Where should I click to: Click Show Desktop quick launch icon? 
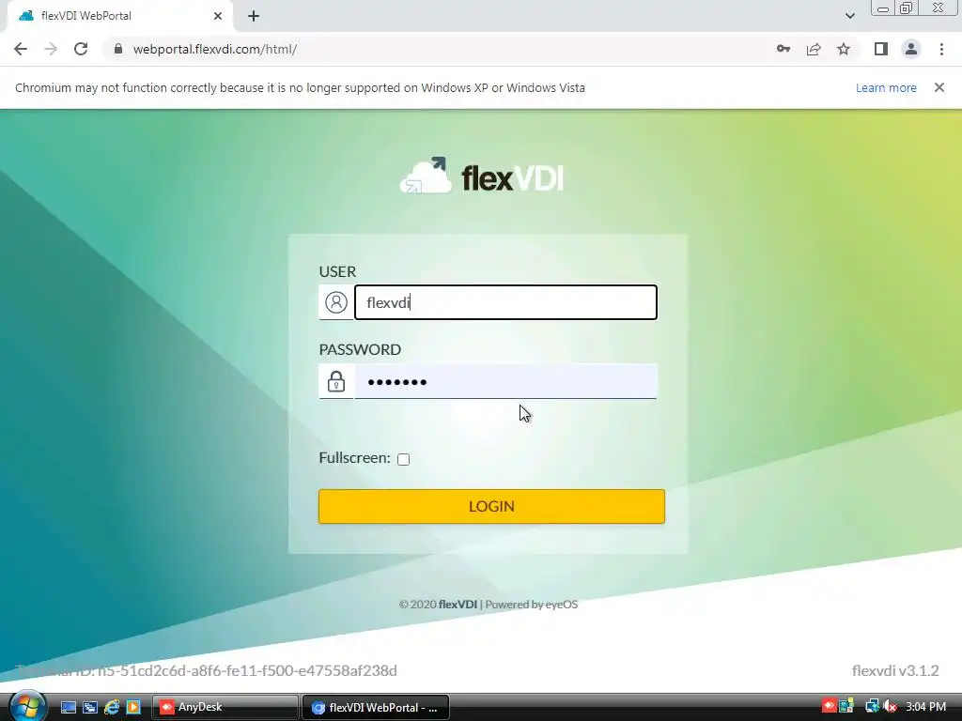point(68,708)
